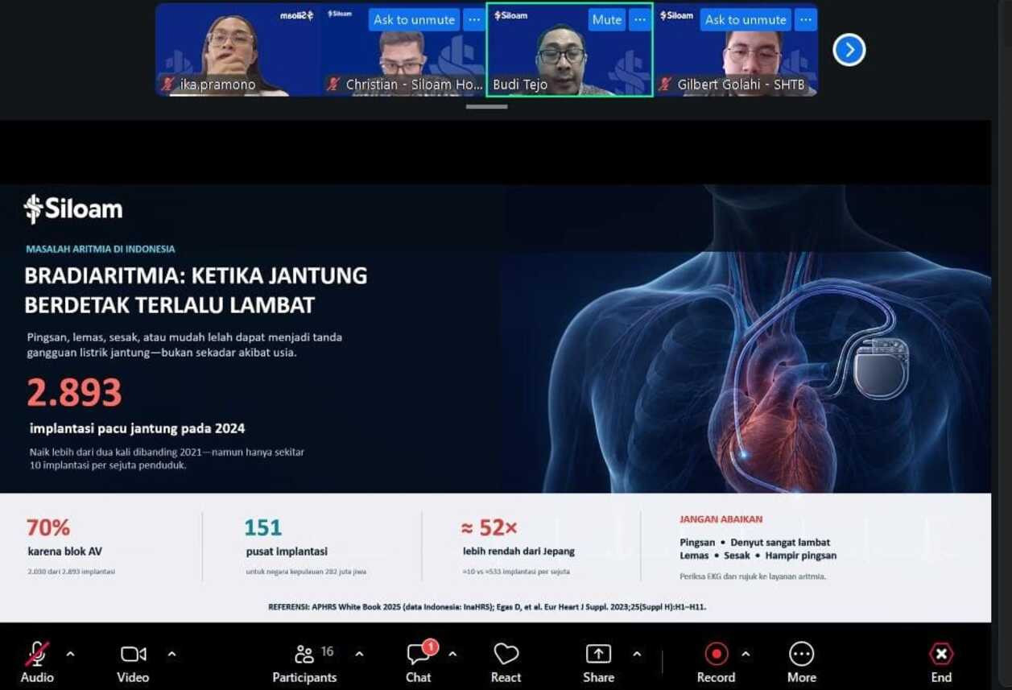
Task: Ask Gilbert Golahi to unmute
Action: [746, 20]
